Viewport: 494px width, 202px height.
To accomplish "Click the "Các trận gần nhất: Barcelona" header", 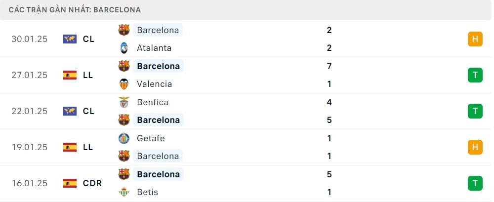I will [75, 9].
